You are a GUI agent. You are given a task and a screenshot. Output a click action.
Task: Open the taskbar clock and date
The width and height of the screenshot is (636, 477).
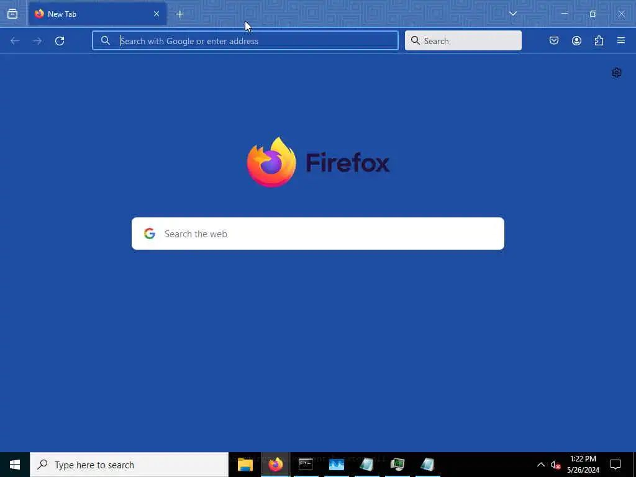pyautogui.click(x=583, y=465)
